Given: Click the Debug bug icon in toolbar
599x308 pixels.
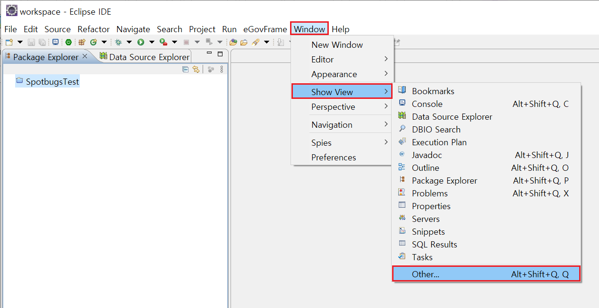Looking at the screenshot, I should tap(118, 42).
